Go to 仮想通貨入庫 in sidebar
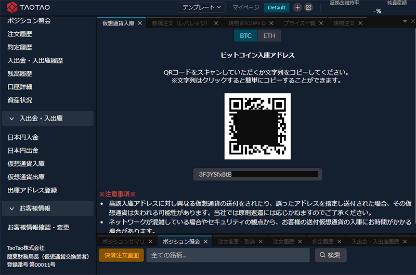 click(26, 164)
